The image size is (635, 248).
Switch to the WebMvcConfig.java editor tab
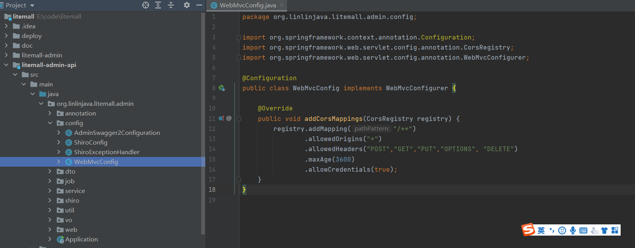[x=247, y=5]
